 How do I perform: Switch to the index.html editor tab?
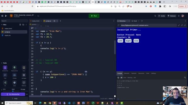click(36, 21)
